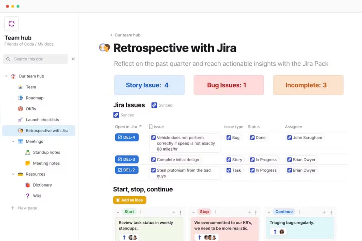Open the Stop column's three-dot menu
This screenshot has height=241, width=362.
(255, 211)
